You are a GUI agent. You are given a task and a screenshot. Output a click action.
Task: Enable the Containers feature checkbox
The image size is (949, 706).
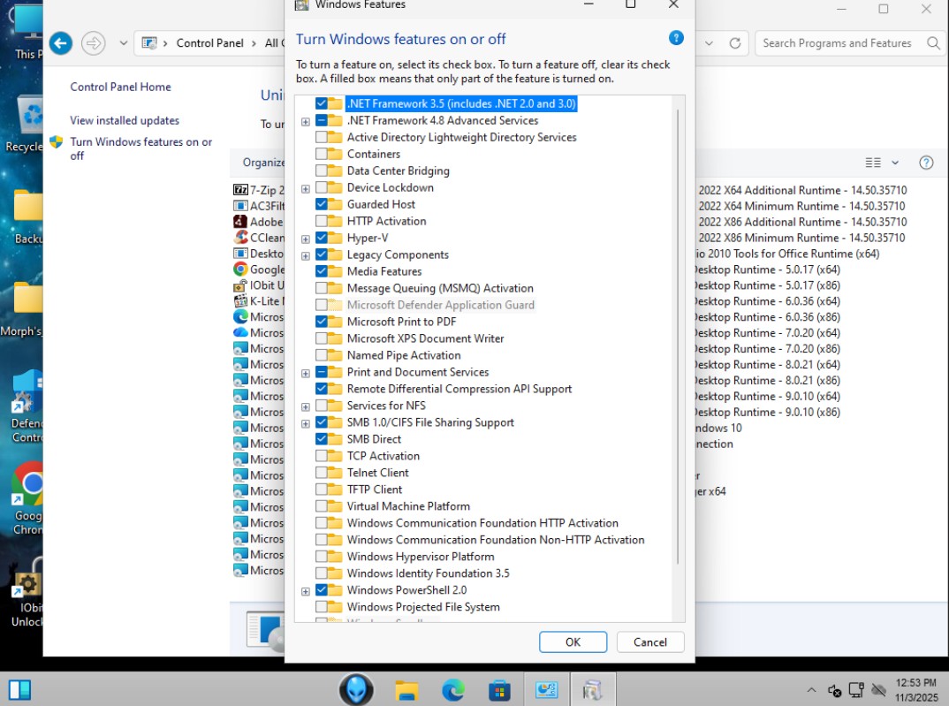pyautogui.click(x=322, y=155)
